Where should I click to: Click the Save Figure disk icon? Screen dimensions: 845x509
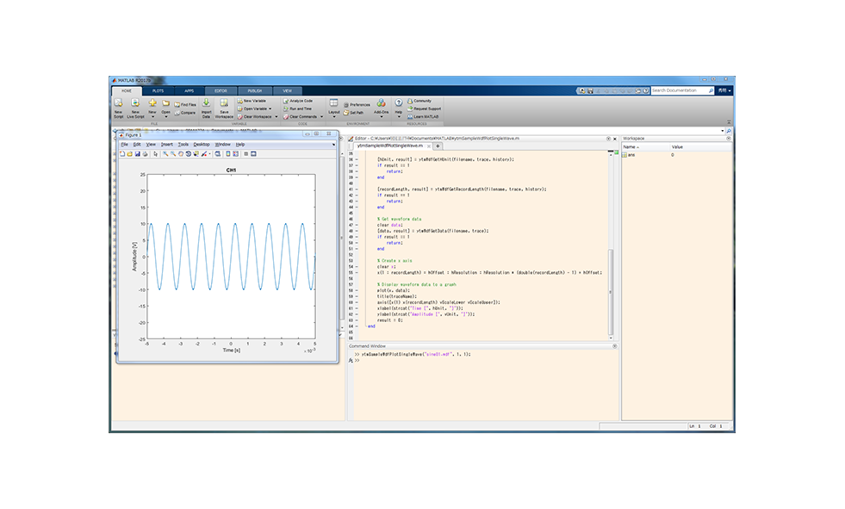coord(137,153)
